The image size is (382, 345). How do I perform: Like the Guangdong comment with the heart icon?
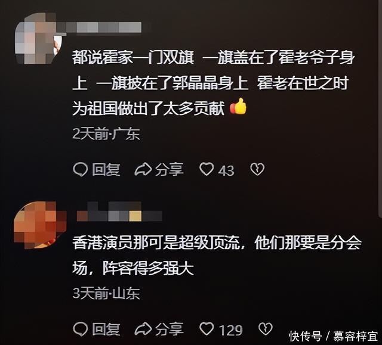(207, 169)
